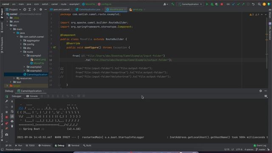Open user account dropdown in the toolbar
The height and width of the screenshot is (153, 272).
(x=165, y=4)
